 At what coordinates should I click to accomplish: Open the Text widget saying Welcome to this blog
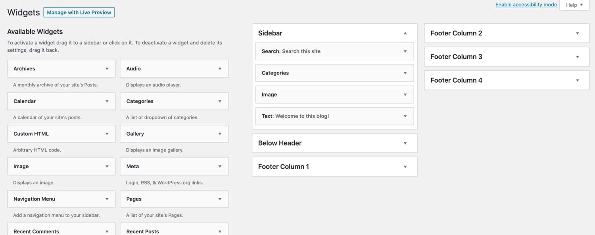(405, 116)
